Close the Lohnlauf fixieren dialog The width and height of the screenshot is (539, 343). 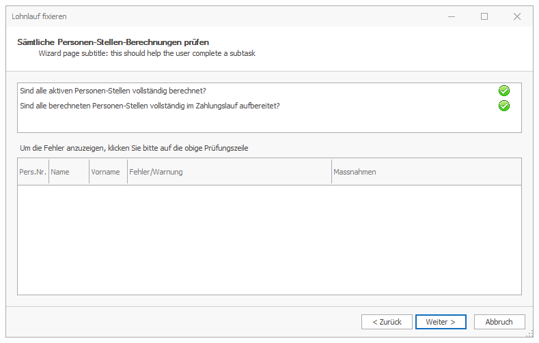coord(517,16)
